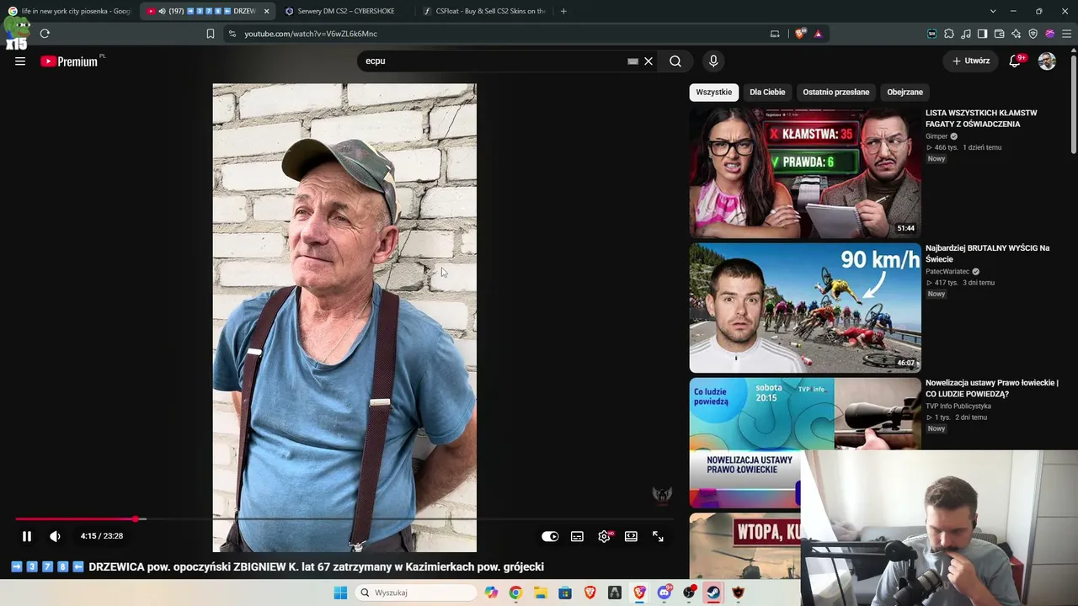
Task: Open Steam from the taskbar
Action: click(x=713, y=593)
